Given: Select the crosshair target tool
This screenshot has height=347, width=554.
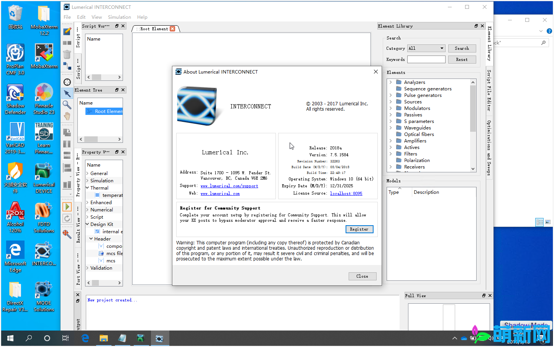Looking at the screenshot, I should coord(67,82).
